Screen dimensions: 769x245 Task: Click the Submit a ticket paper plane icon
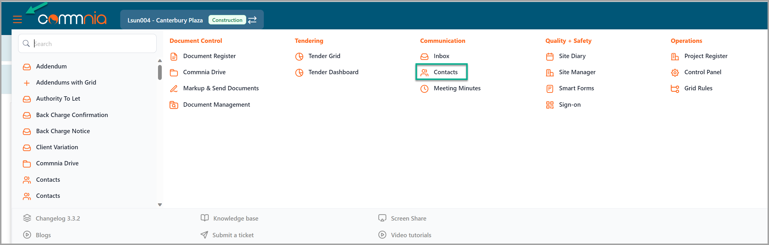(x=204, y=235)
